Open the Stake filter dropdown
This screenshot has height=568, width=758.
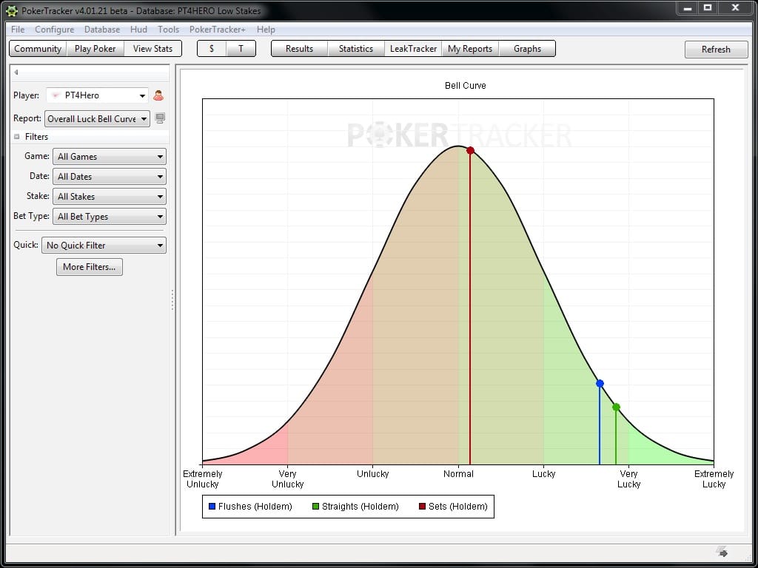pyautogui.click(x=109, y=196)
